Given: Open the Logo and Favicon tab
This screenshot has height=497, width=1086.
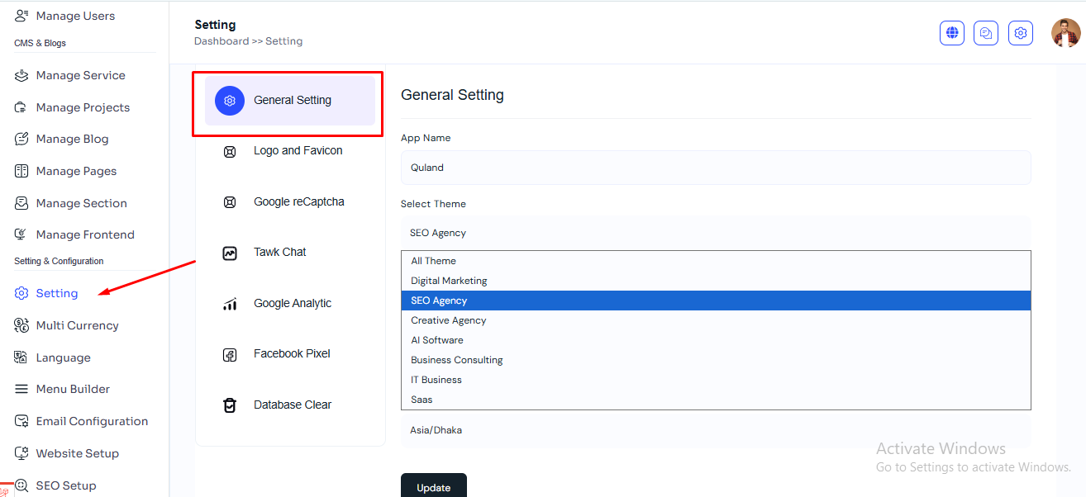Looking at the screenshot, I should tap(298, 151).
